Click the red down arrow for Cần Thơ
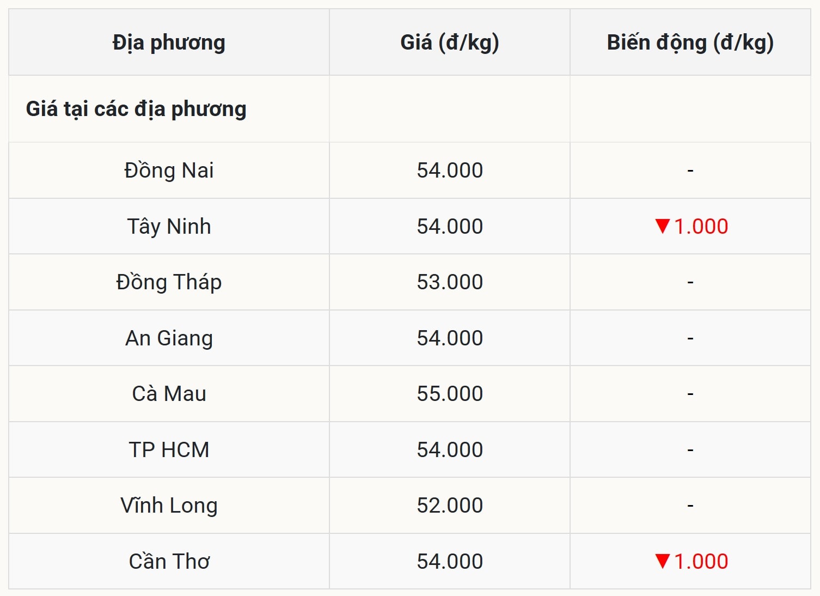This screenshot has width=820, height=596. [x=662, y=561]
